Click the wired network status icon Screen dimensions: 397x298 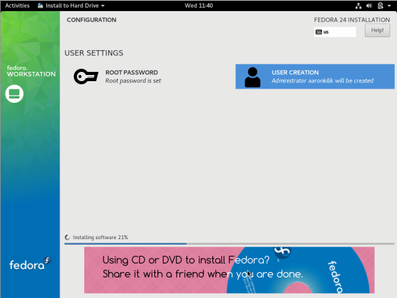(x=358, y=6)
